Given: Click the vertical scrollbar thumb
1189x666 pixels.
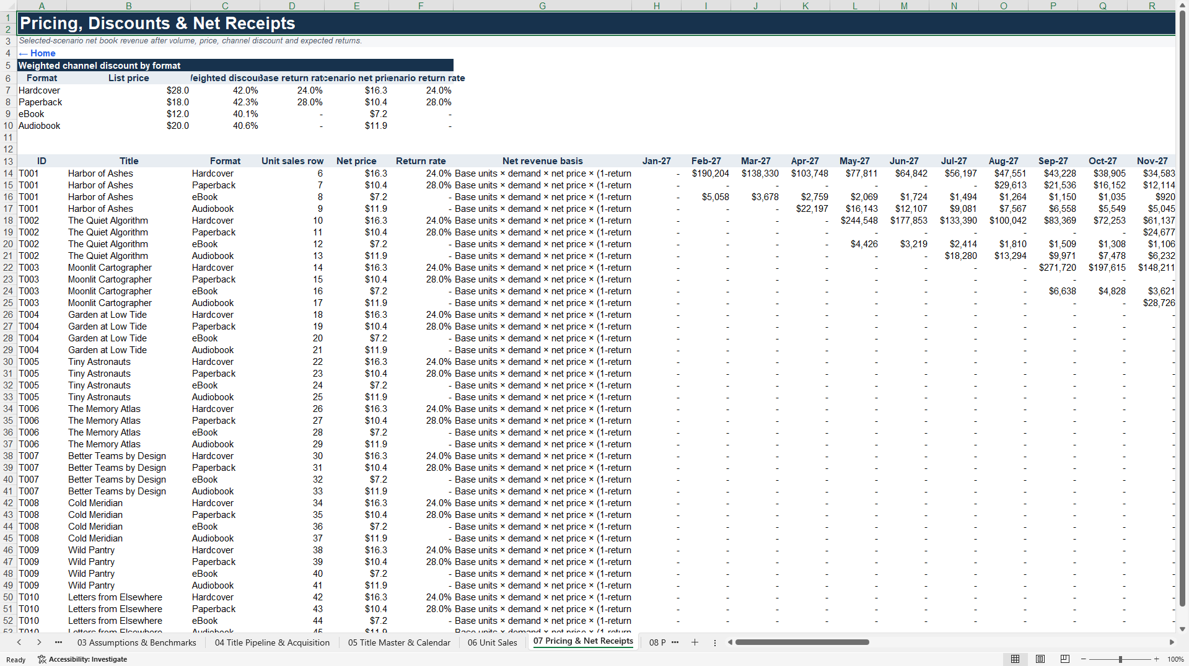Looking at the screenshot, I should tap(1182, 308).
